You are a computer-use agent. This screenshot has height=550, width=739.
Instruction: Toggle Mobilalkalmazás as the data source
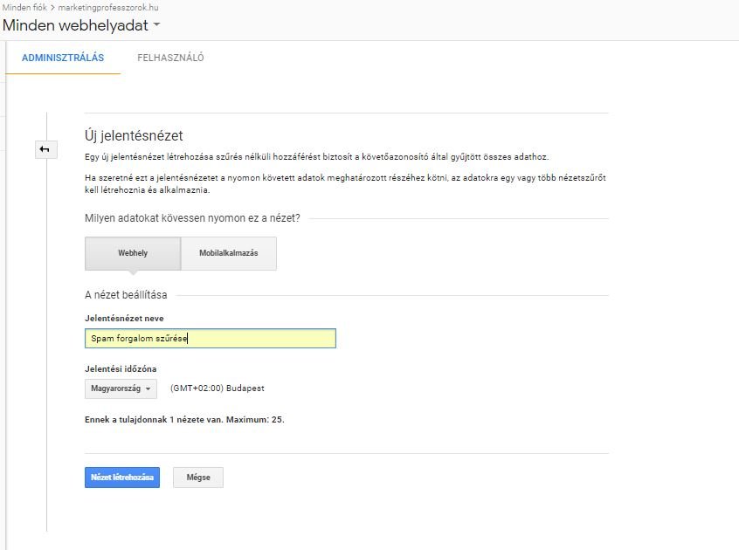click(x=228, y=253)
